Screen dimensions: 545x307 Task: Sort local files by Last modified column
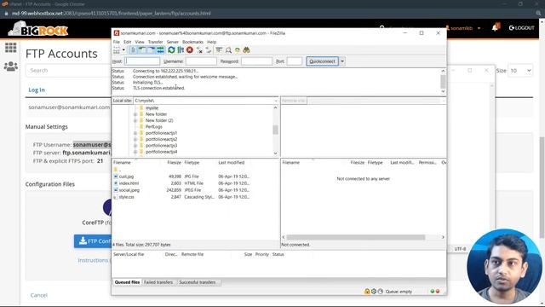pyautogui.click(x=231, y=163)
